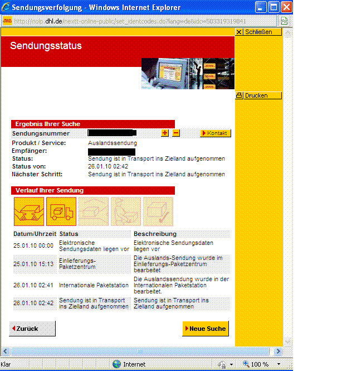Click the Internet Explorer logo in title bar

[x=6, y=7]
